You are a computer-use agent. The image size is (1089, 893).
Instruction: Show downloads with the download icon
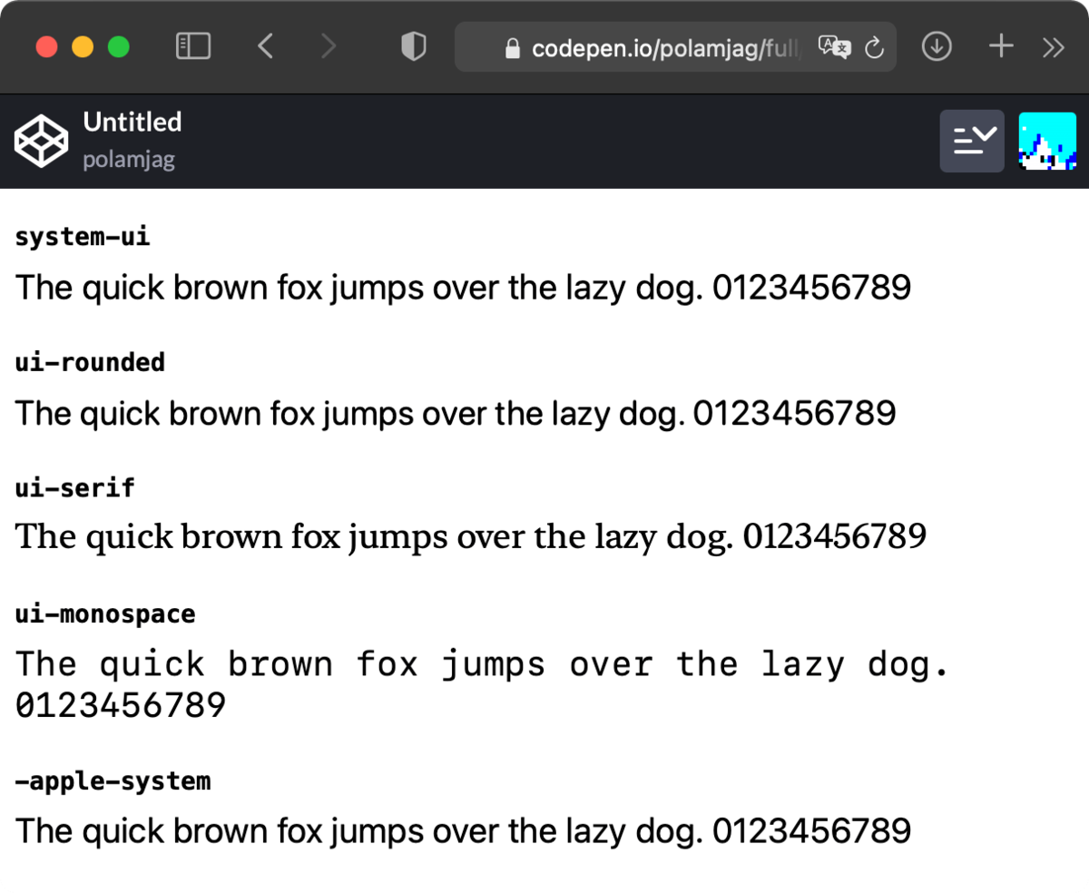click(x=937, y=47)
